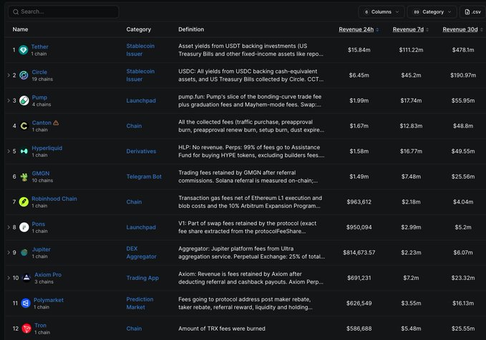Click Launchpad category in Pump row
The width and height of the screenshot is (486, 340).
pos(141,101)
